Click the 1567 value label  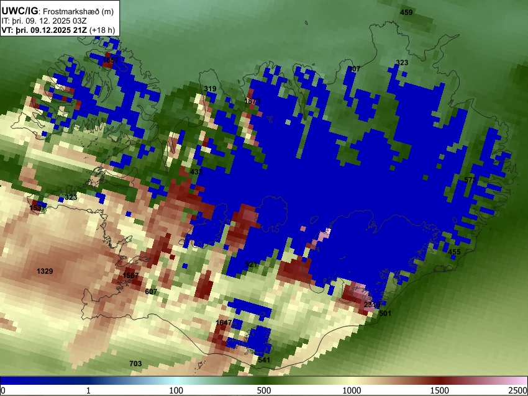click(130, 276)
